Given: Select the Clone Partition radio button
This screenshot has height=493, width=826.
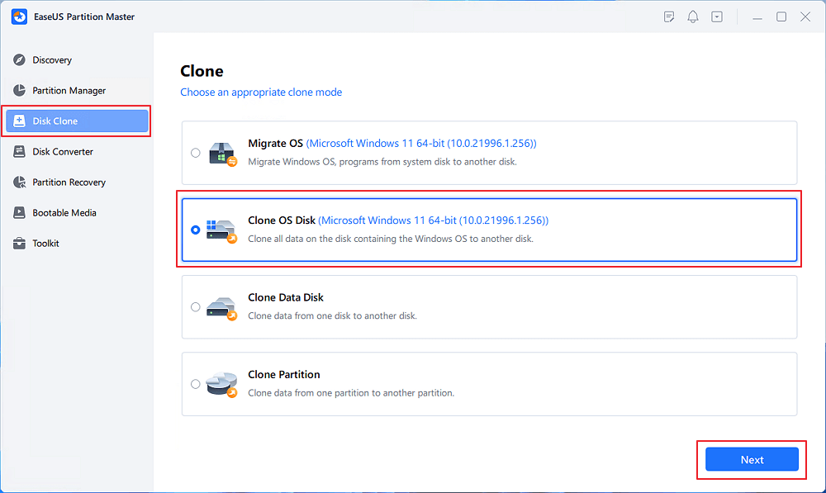Looking at the screenshot, I should [x=196, y=384].
